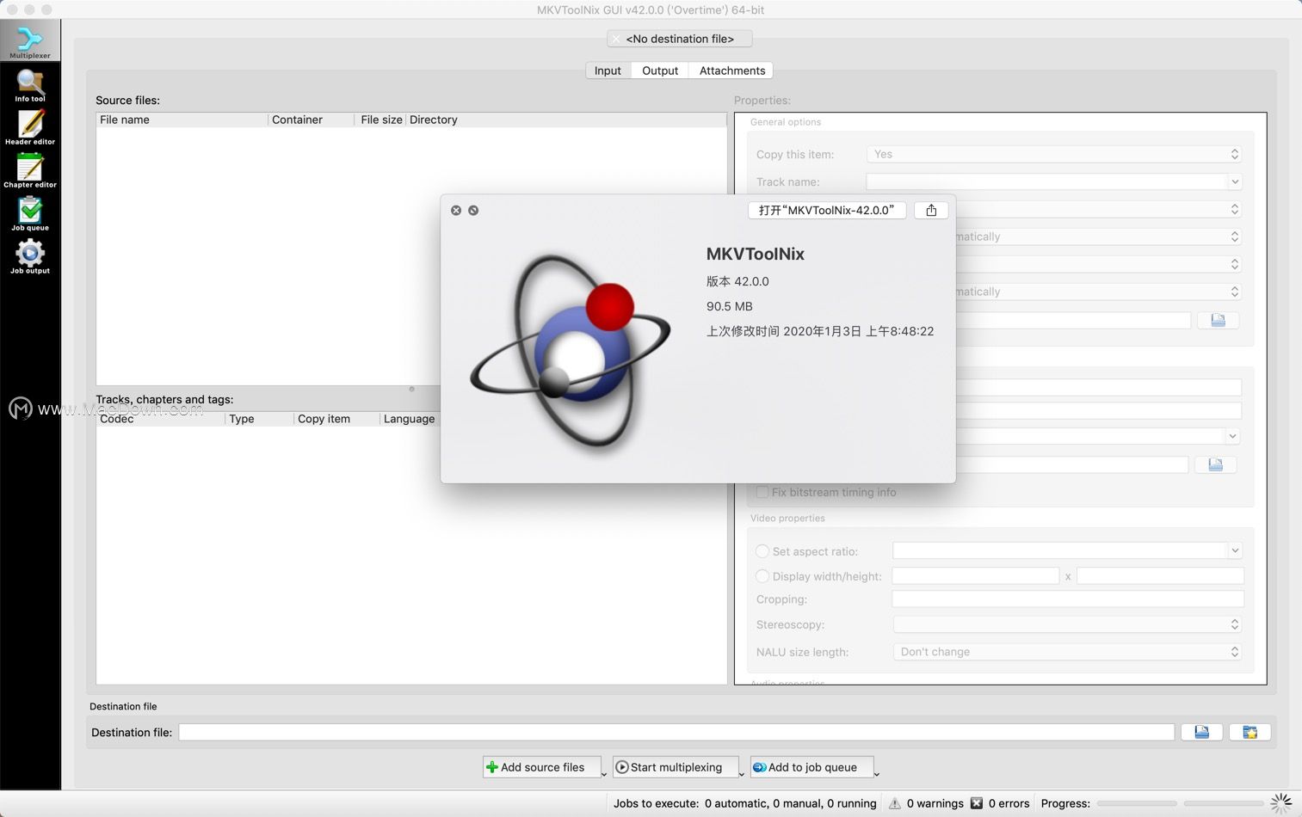Click the share icon in preview popup
This screenshot has height=817, width=1302.
[931, 211]
